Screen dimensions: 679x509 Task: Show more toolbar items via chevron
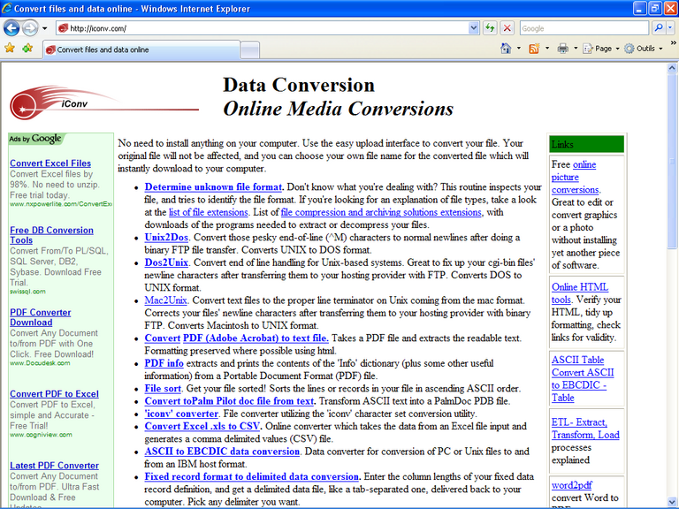(x=673, y=42)
